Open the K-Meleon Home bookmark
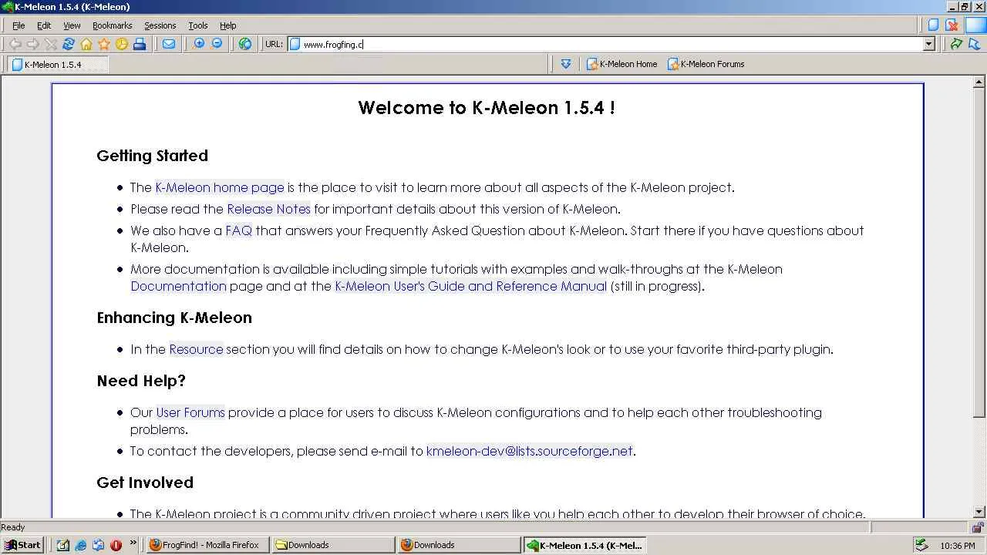The image size is (987, 555). [622, 64]
